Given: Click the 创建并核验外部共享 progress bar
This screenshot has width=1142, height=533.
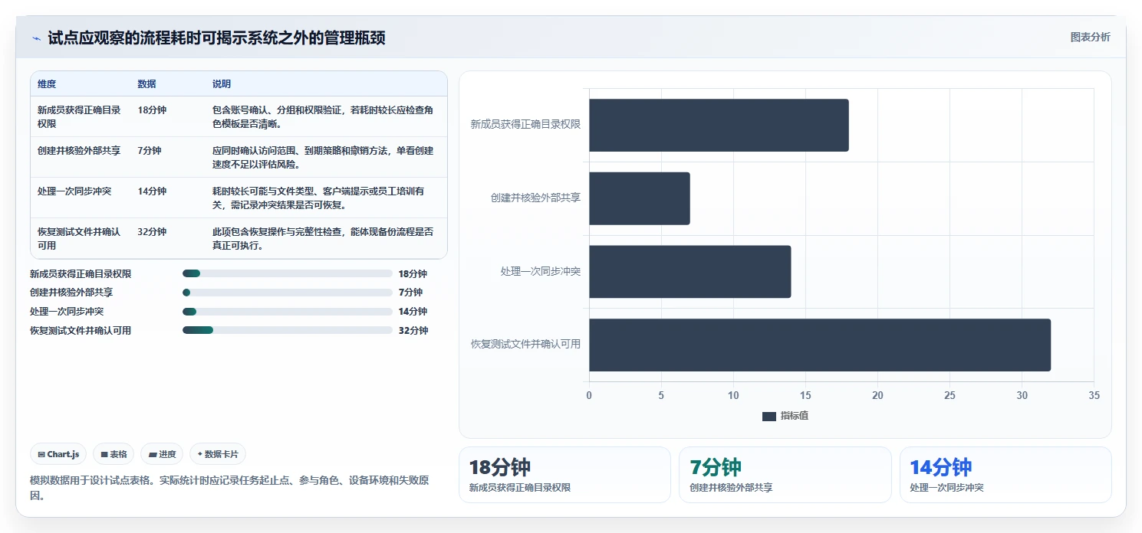Looking at the screenshot, I should coord(288,293).
